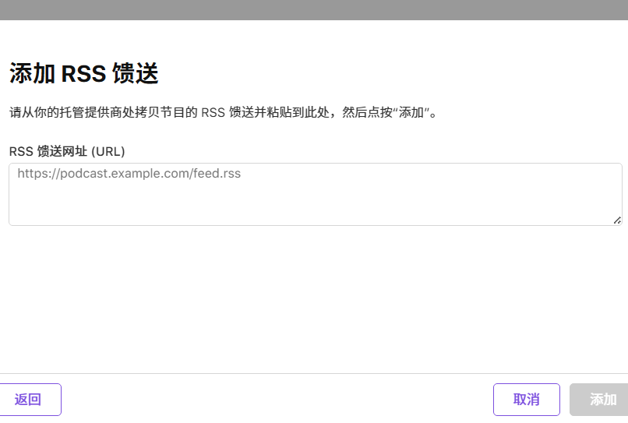Screen dimensions: 628x423
Task: Click the 取消 cancel button
Action: 526,400
